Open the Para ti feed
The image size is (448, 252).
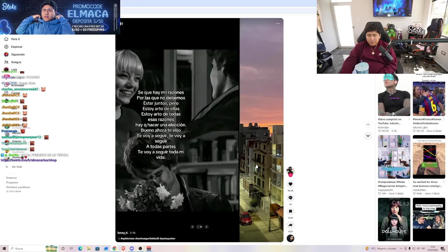(12, 39)
